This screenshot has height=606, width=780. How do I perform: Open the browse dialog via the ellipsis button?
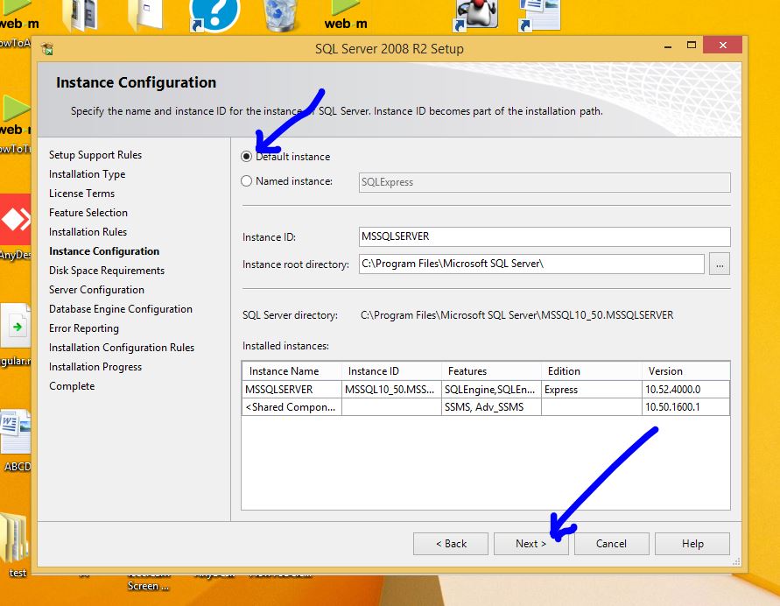point(719,264)
